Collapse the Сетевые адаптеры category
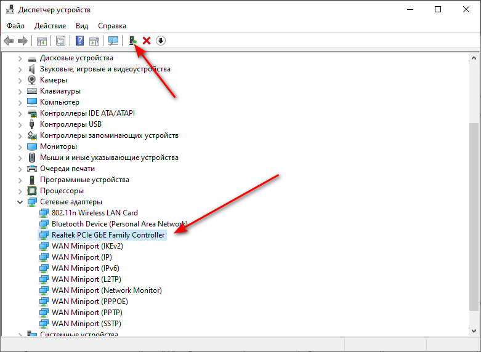 click(x=20, y=202)
